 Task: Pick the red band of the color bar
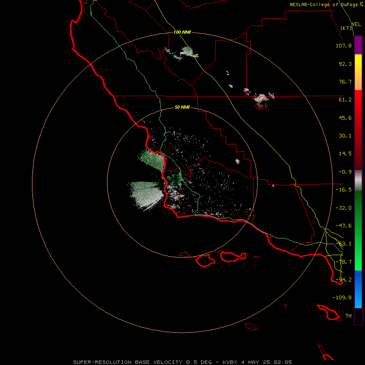[x=358, y=130]
